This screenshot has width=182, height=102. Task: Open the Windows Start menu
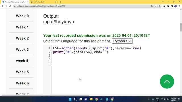70,99
